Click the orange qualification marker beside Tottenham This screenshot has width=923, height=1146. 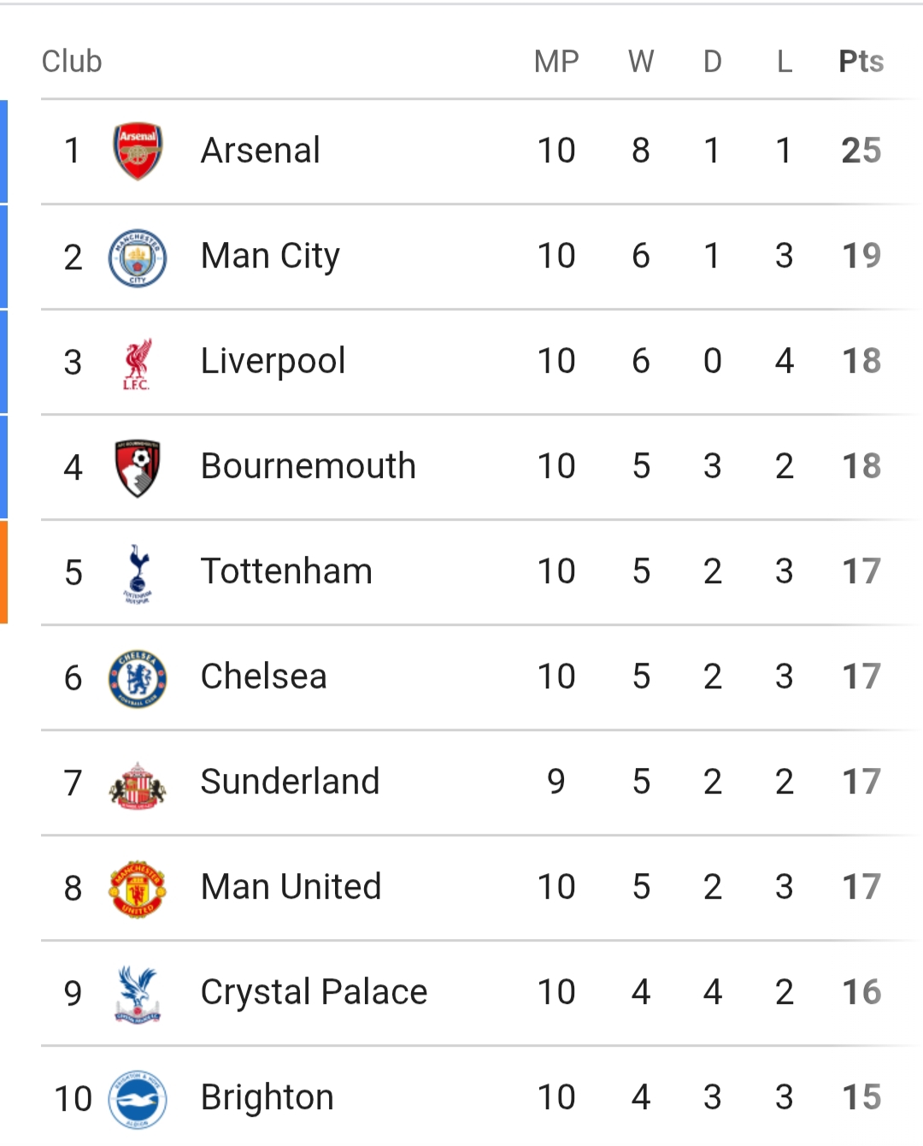[x=4, y=572]
